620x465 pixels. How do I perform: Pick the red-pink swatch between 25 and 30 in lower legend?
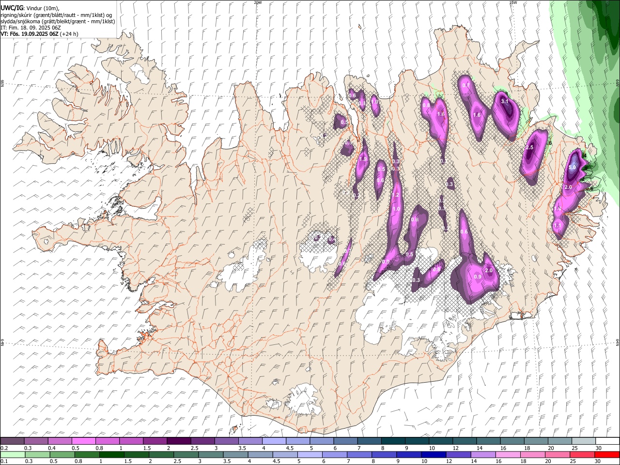point(582,454)
